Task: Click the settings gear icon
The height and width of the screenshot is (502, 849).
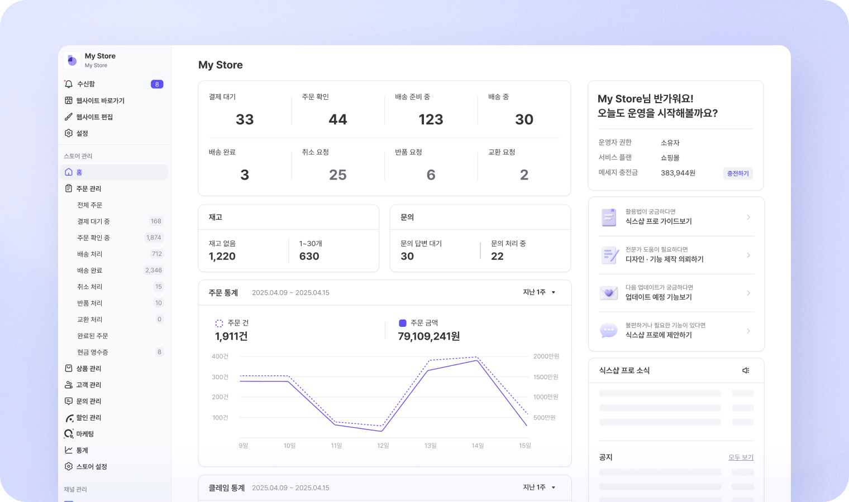Action: point(69,133)
